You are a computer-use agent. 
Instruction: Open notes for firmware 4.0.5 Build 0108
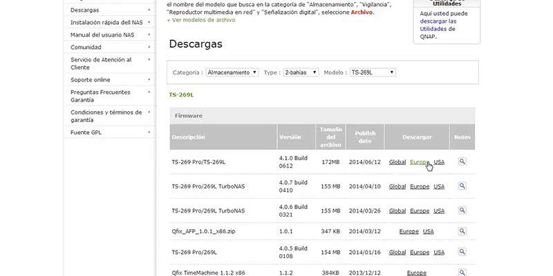(462, 252)
